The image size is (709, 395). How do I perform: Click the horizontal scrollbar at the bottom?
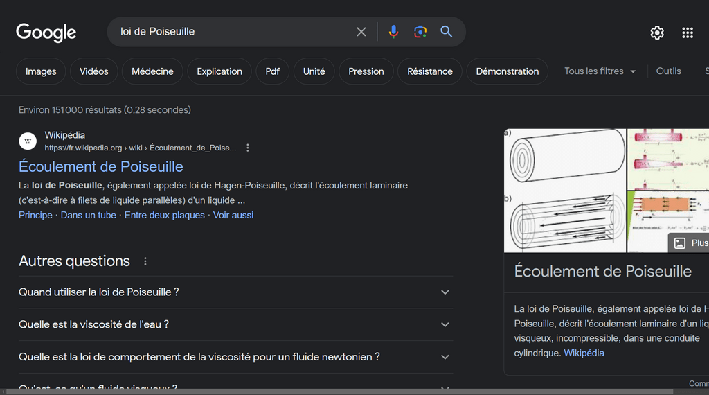tap(339, 392)
